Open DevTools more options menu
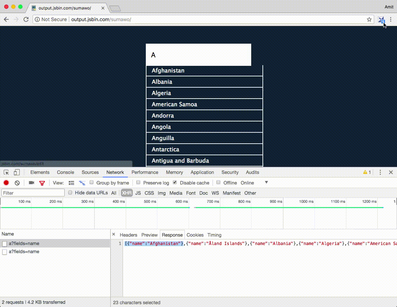Image resolution: width=397 pixels, height=307 pixels. [x=380, y=172]
